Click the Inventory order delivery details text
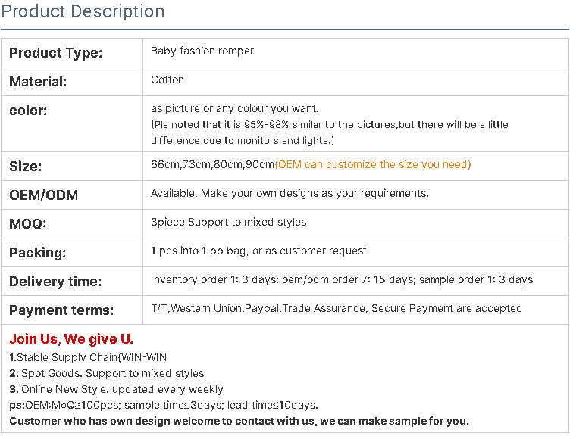 point(342,279)
